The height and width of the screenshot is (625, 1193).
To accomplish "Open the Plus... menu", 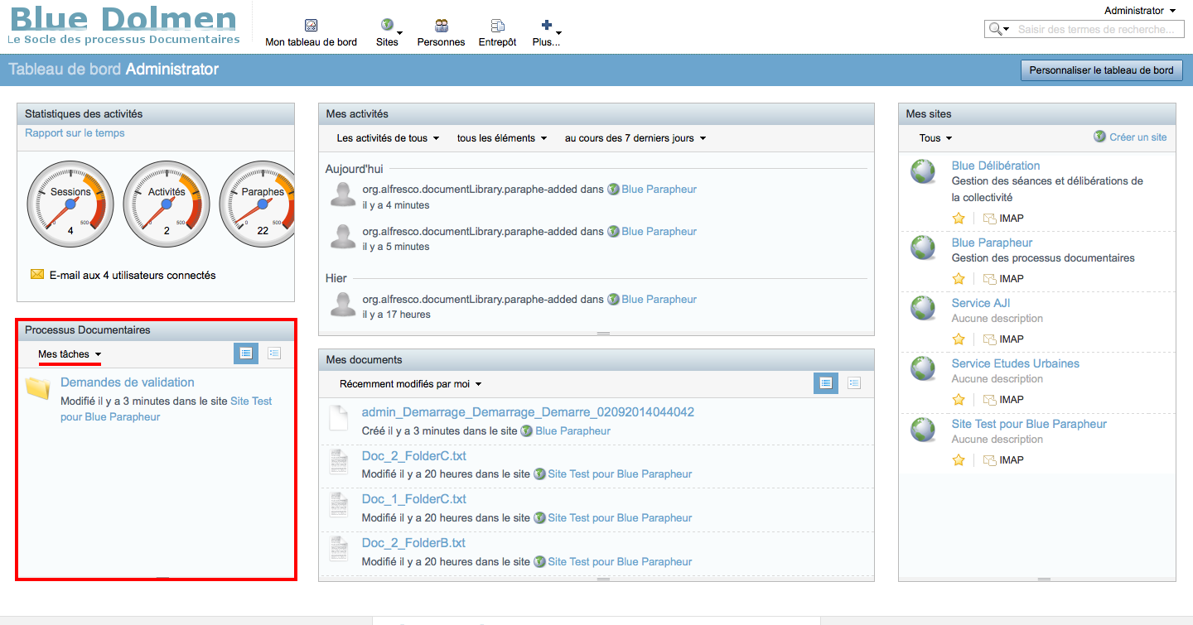I will (546, 31).
